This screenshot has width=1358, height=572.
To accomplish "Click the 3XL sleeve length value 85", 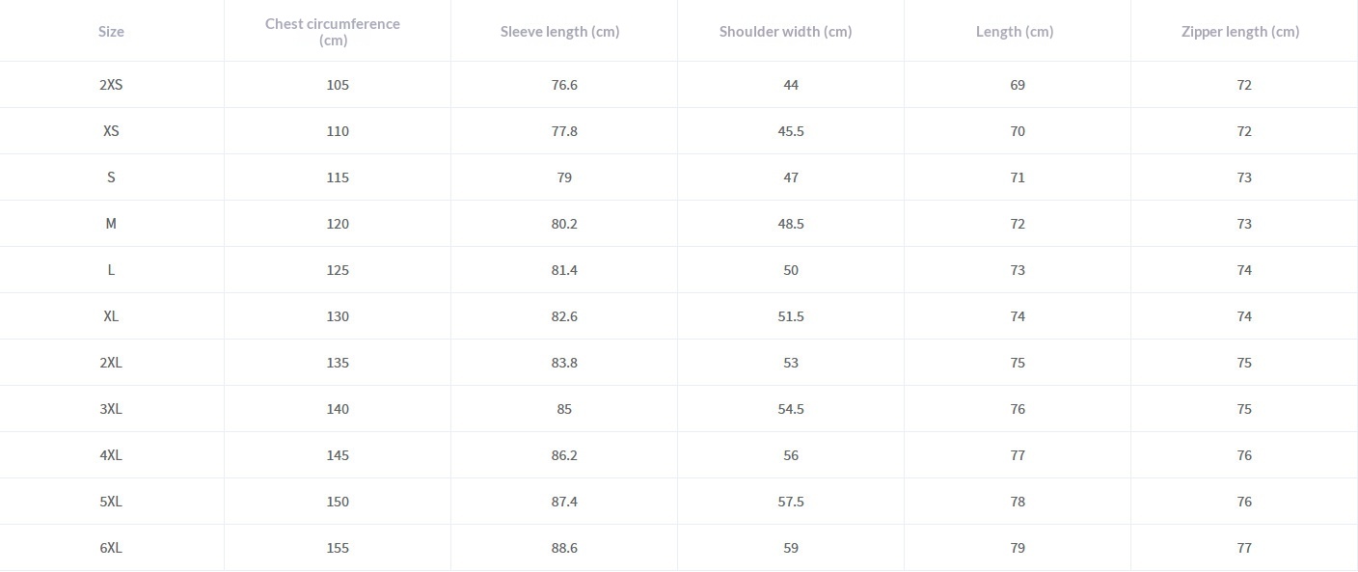I will (564, 409).
